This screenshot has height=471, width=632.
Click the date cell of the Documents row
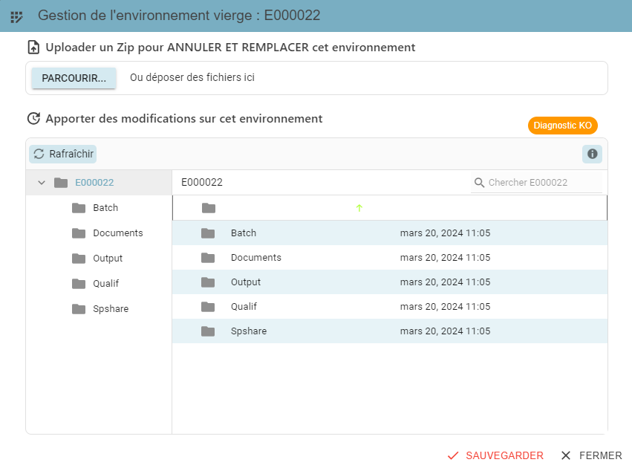coord(445,258)
